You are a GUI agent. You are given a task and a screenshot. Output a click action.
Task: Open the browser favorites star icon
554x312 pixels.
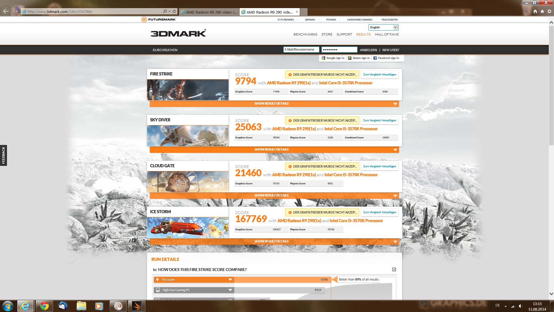(542, 12)
